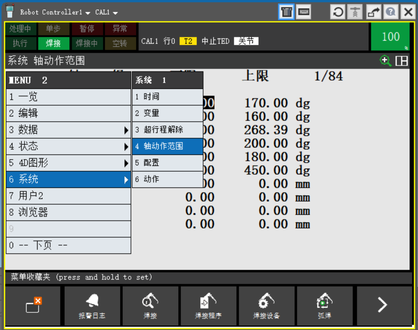Select menu item 7 用户2
This screenshot has height=330, width=418.
point(69,196)
